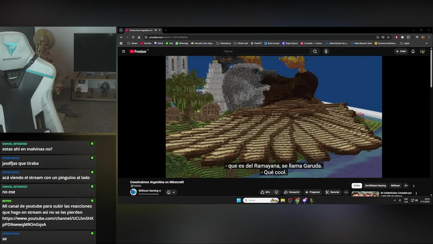Open File Explorer from the taskbar

click(283, 200)
